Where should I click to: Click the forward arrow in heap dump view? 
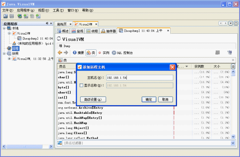(x=66, y=53)
